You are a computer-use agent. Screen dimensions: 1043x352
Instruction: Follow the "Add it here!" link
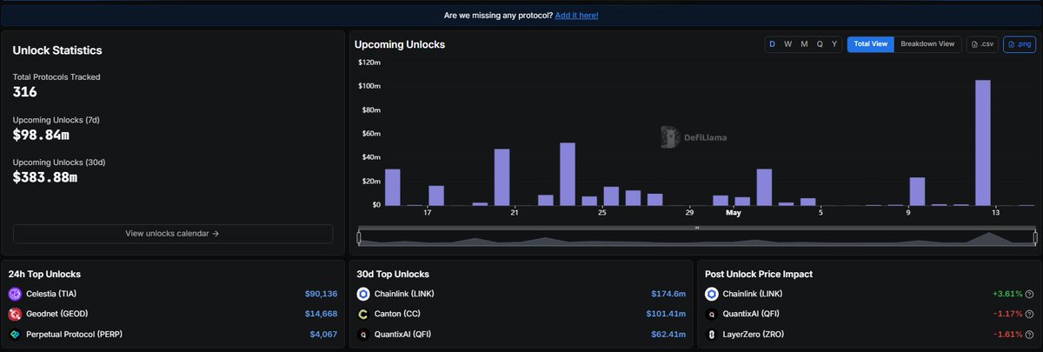576,15
